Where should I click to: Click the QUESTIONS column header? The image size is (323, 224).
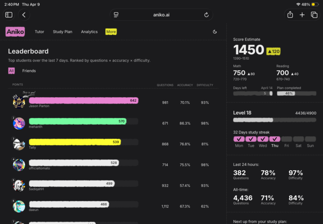click(165, 85)
